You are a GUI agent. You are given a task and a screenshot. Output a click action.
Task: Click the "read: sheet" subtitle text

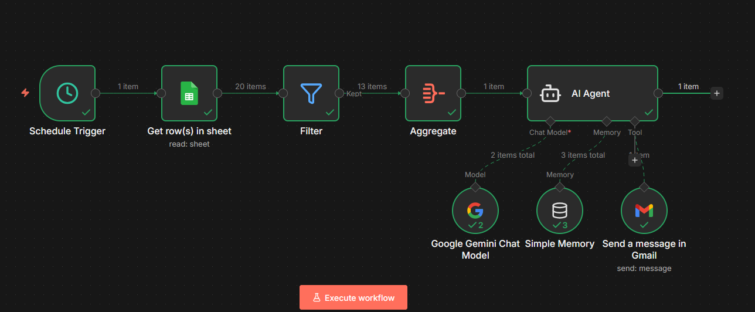pos(189,144)
